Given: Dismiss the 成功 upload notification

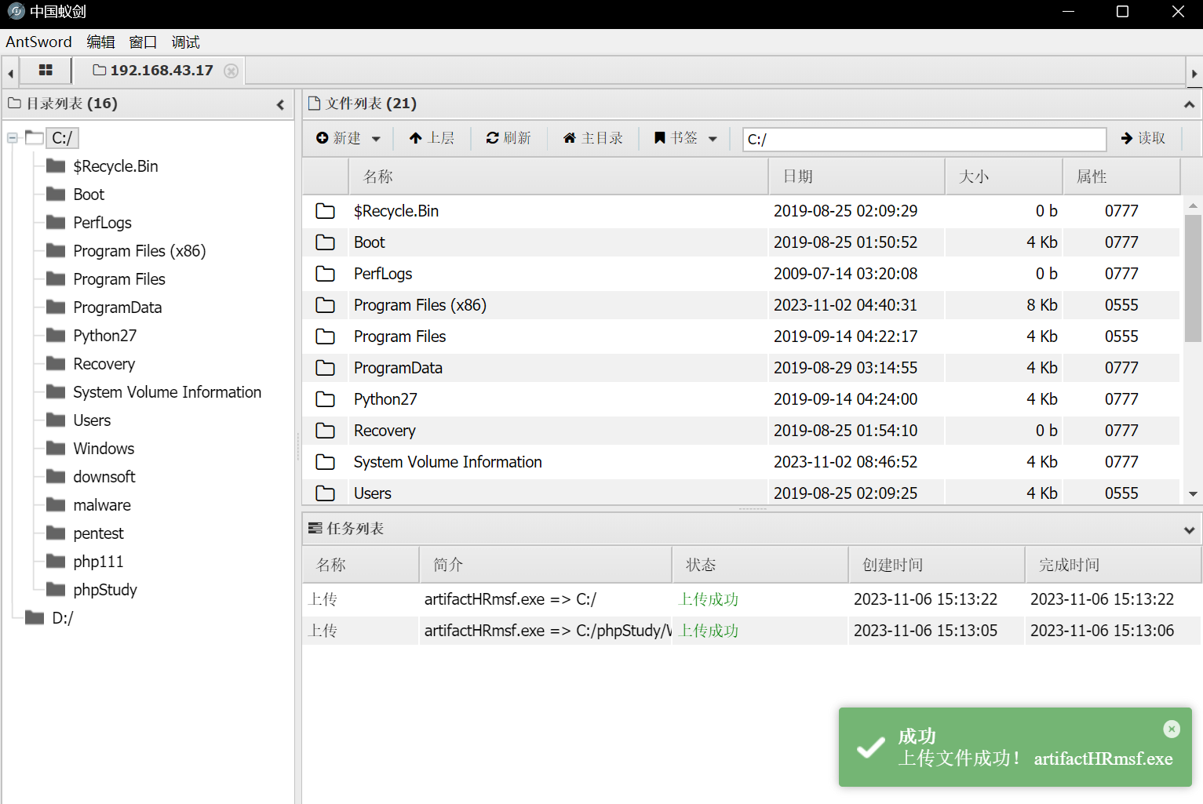Looking at the screenshot, I should 1172,729.
